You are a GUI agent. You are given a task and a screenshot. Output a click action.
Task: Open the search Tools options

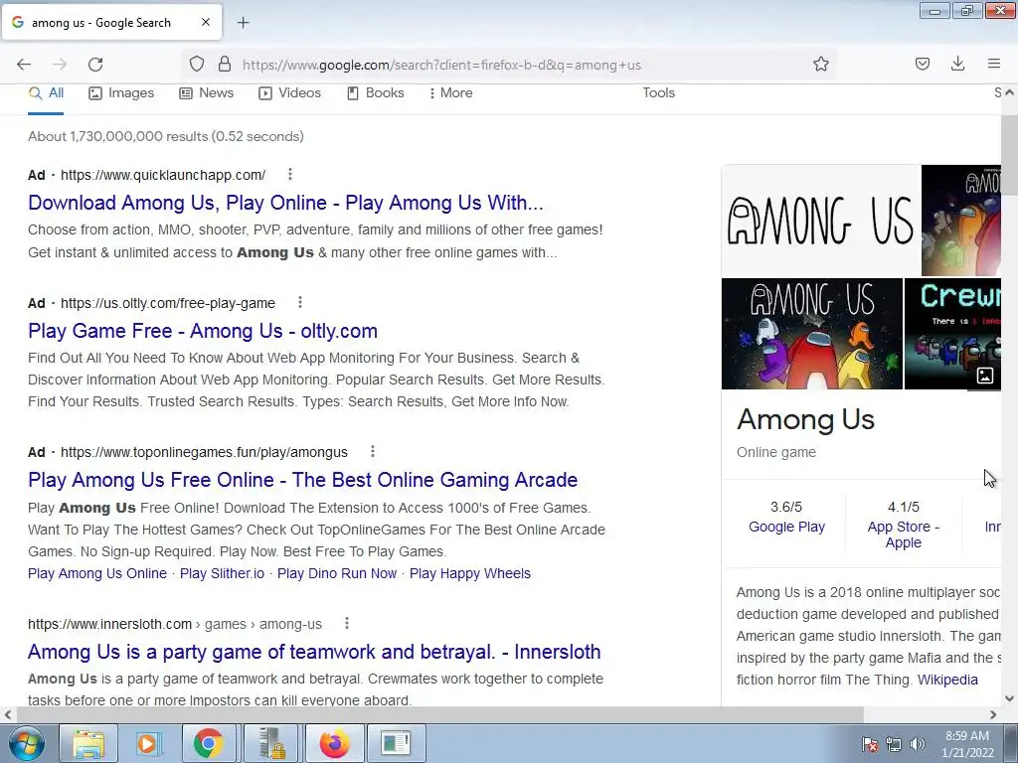point(658,92)
